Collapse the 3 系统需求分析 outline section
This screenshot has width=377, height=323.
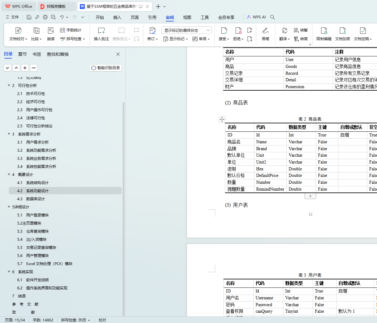9,134
